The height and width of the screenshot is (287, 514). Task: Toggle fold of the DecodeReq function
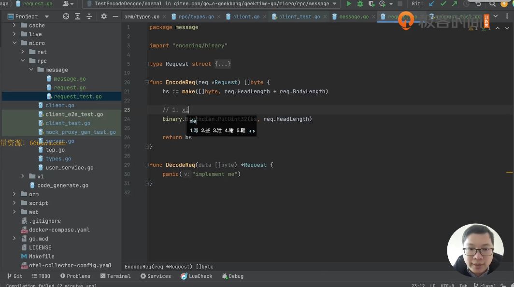tap(146, 165)
